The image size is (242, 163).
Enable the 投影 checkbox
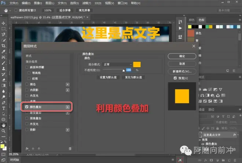pos(27,130)
